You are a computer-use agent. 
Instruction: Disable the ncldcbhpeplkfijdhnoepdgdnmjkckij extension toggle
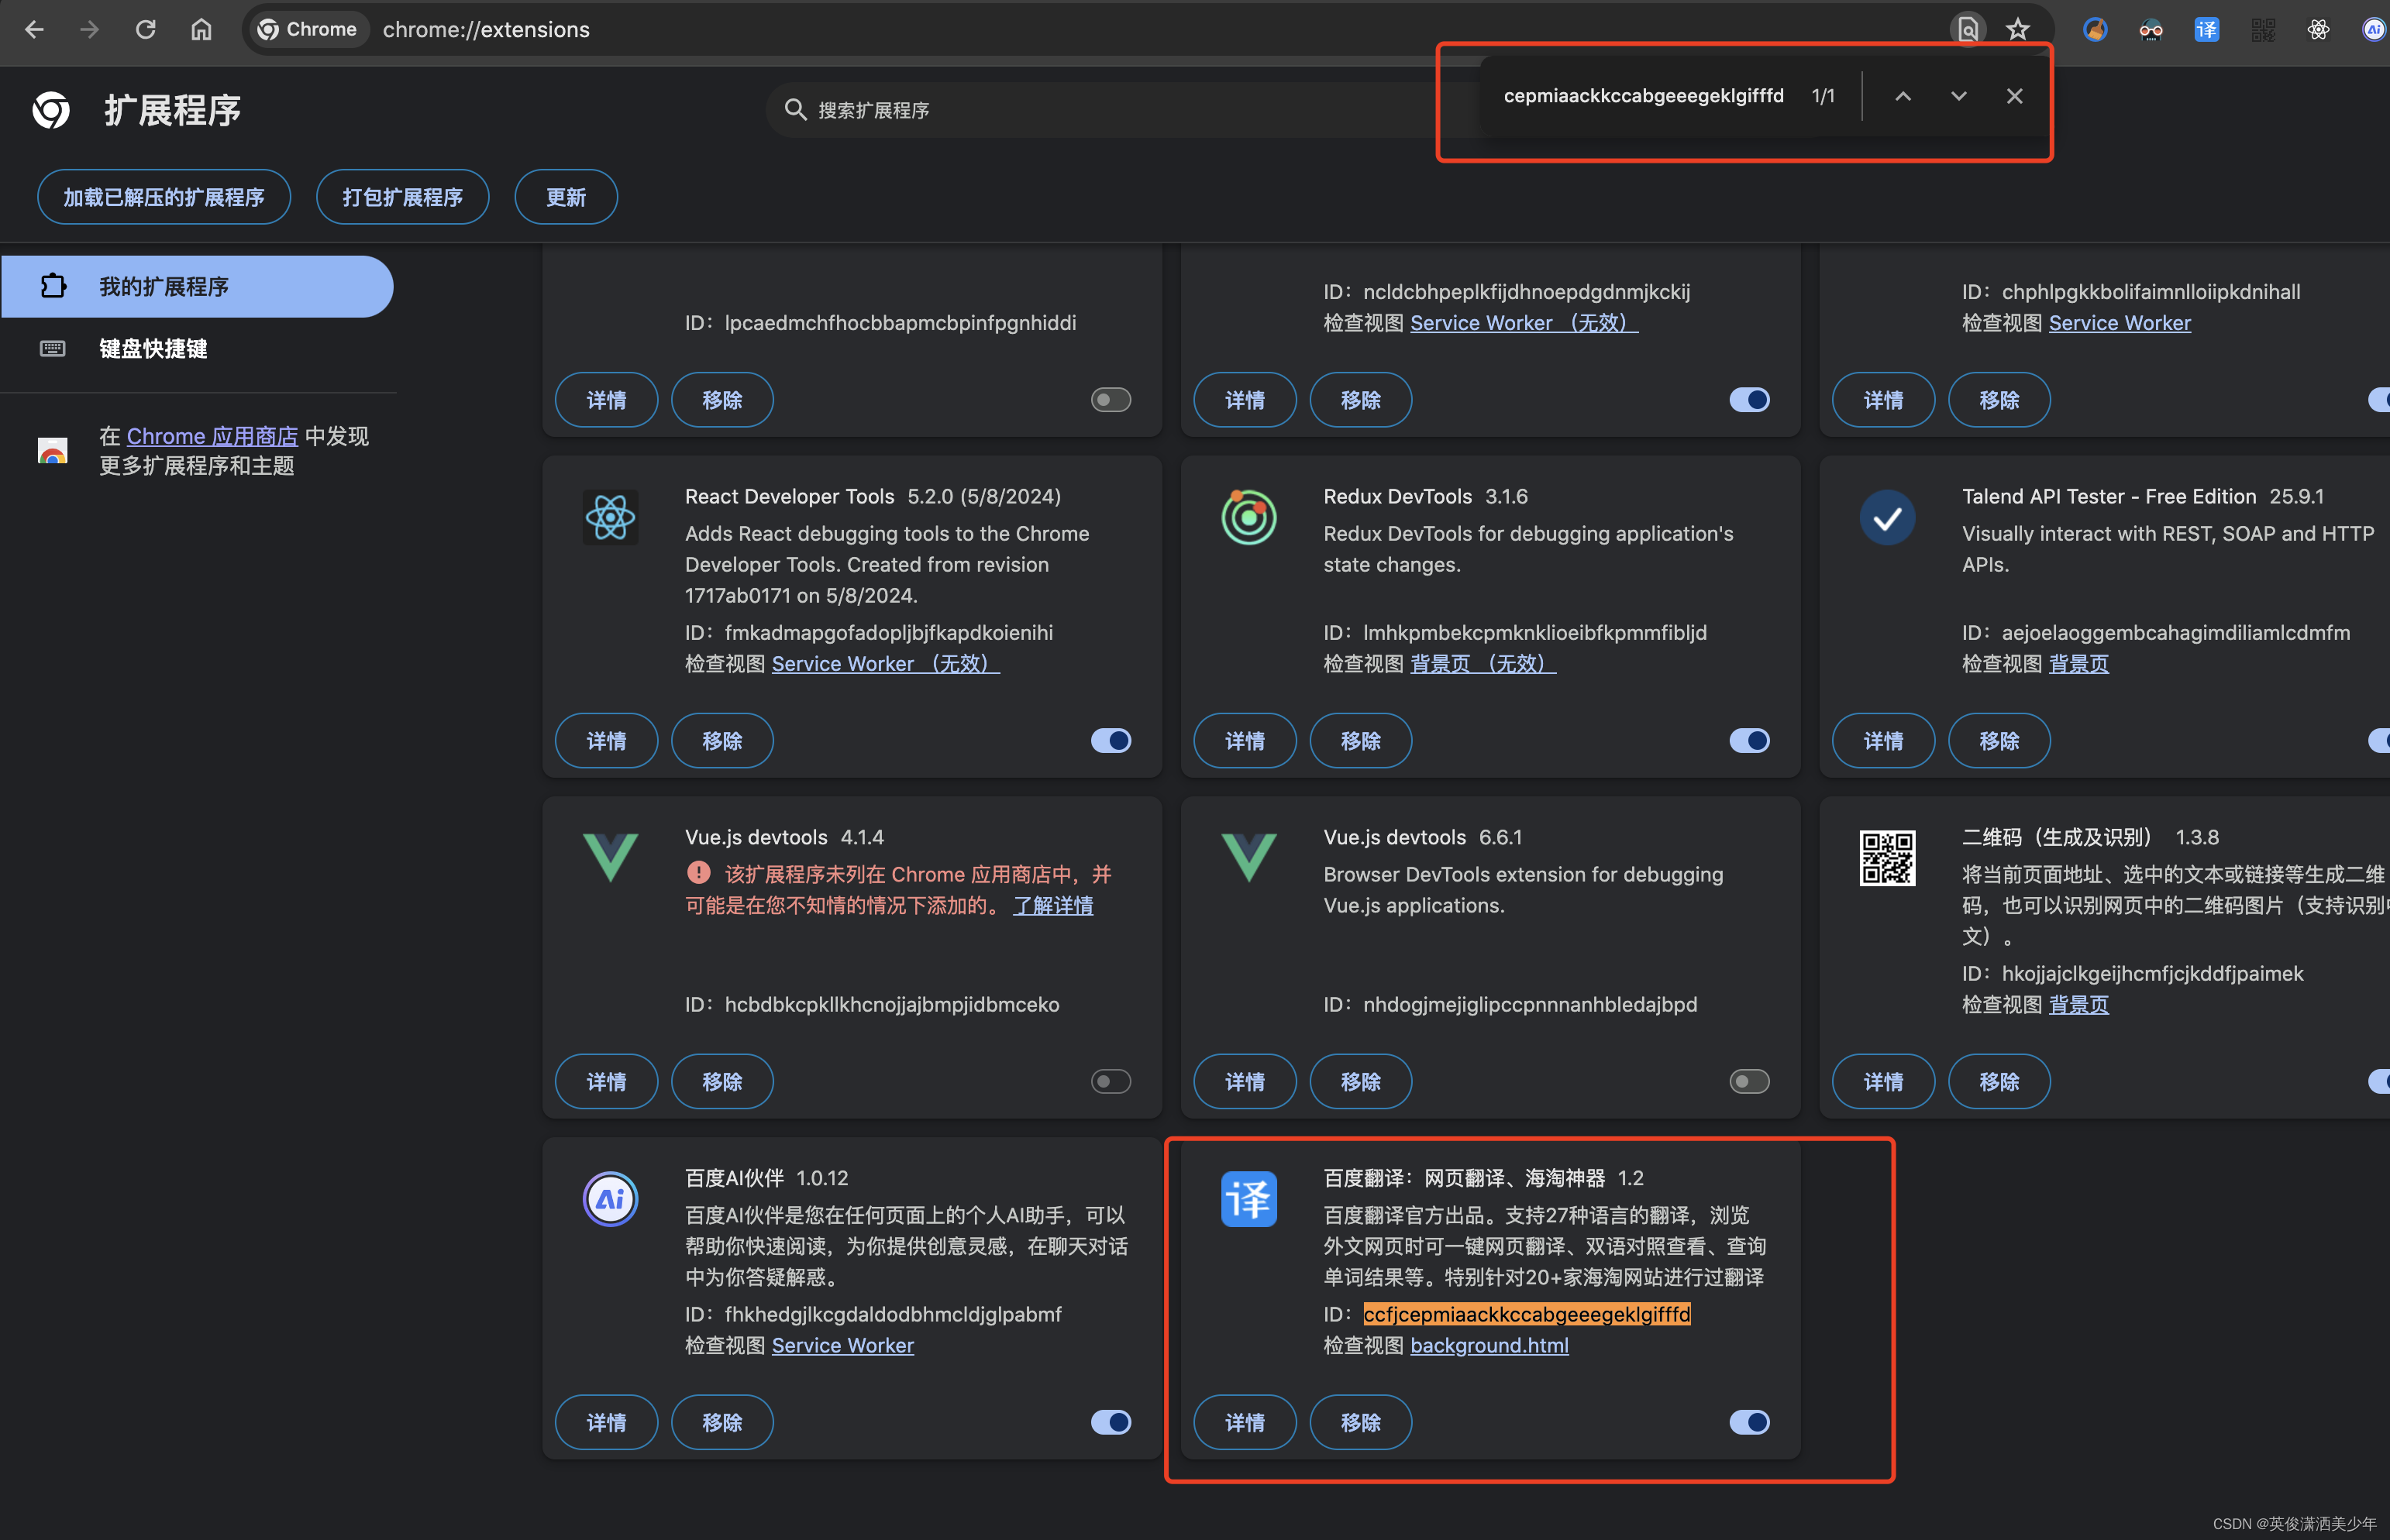click(x=1749, y=400)
